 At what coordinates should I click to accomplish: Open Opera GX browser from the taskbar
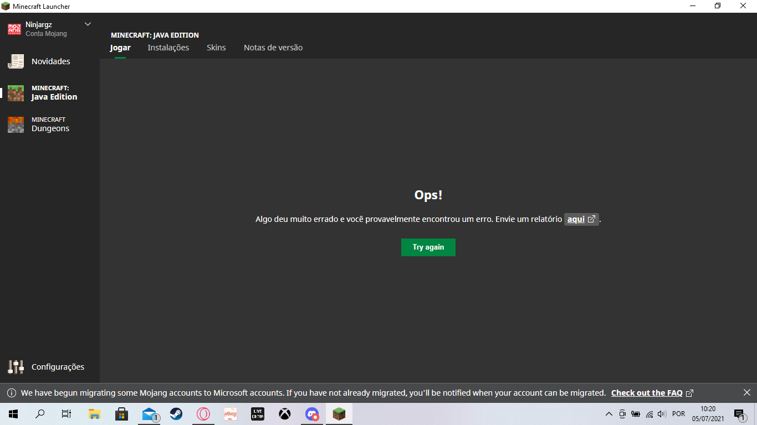tap(203, 414)
